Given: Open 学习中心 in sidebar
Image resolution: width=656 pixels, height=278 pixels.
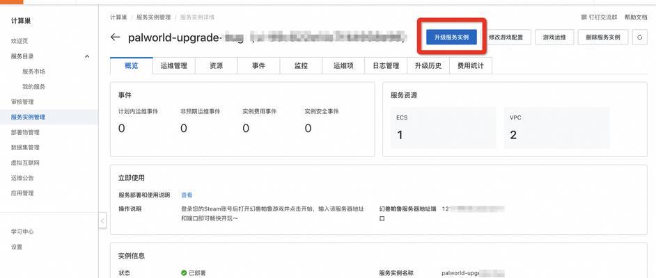Looking at the screenshot, I should [22, 231].
